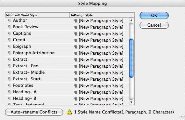Viewport: 185px width, 120px height.
Task: Click the paragraph icon beside Book Review
Action: click(9, 27)
